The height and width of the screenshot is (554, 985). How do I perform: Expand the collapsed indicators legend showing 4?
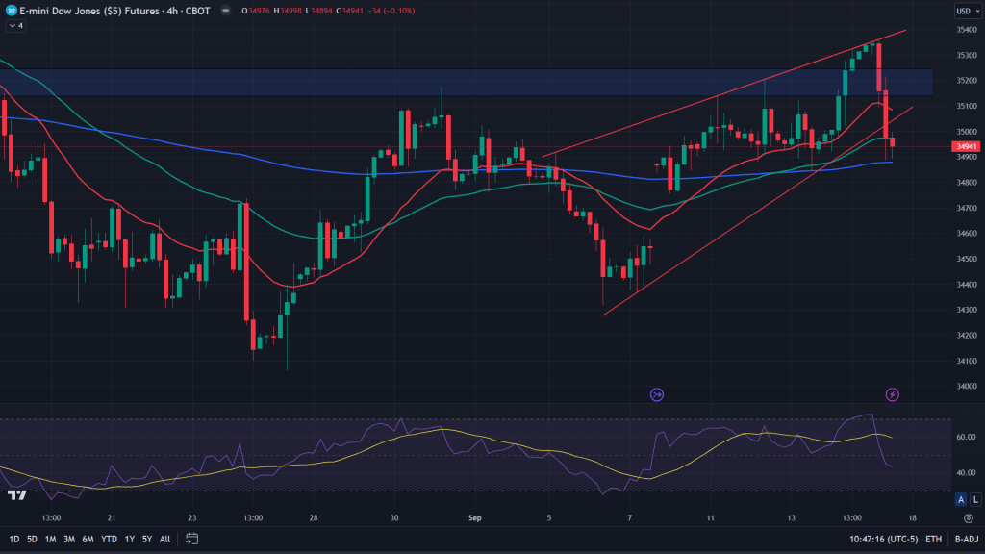tap(15, 26)
